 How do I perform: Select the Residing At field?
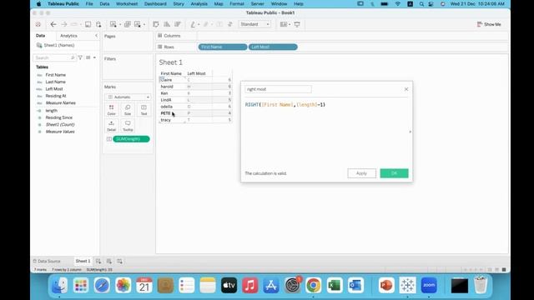(x=56, y=96)
